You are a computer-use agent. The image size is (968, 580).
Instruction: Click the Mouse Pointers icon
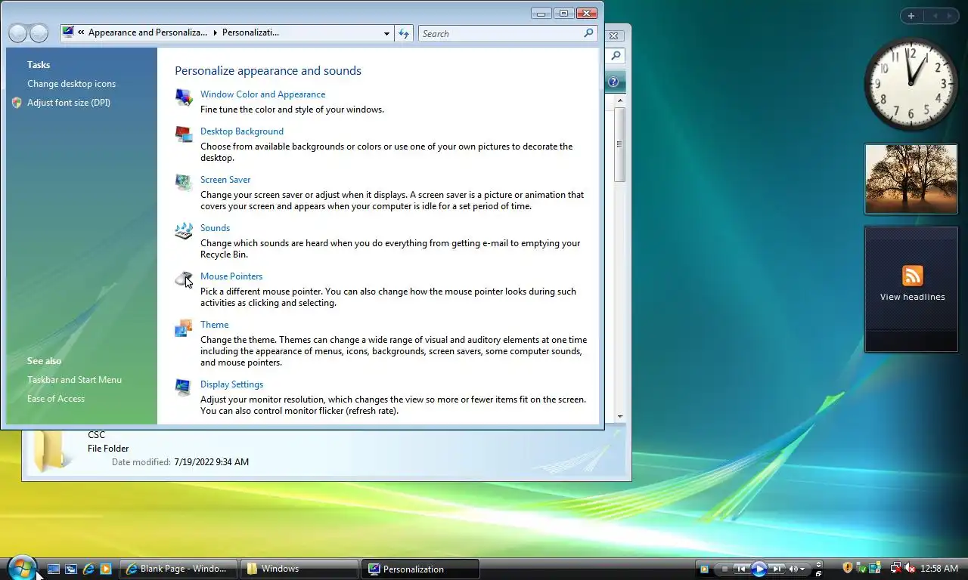tap(184, 279)
